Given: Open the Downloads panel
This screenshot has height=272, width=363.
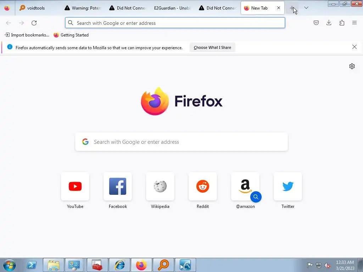Looking at the screenshot, I should point(329,23).
